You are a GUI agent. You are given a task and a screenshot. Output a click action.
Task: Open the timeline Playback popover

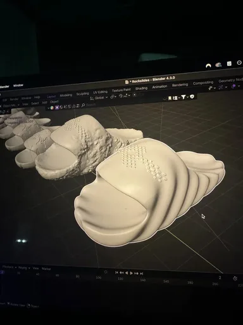[x=9, y=267]
